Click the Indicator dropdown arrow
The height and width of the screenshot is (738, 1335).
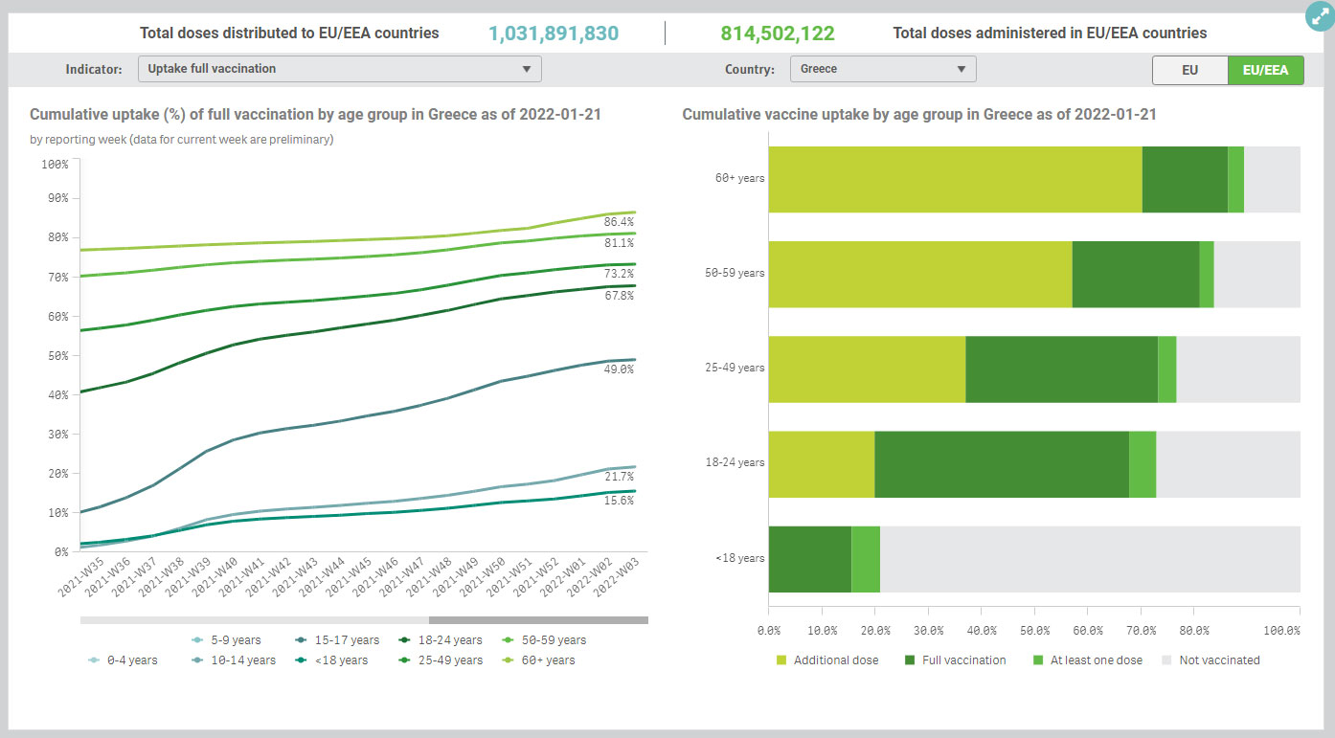527,69
